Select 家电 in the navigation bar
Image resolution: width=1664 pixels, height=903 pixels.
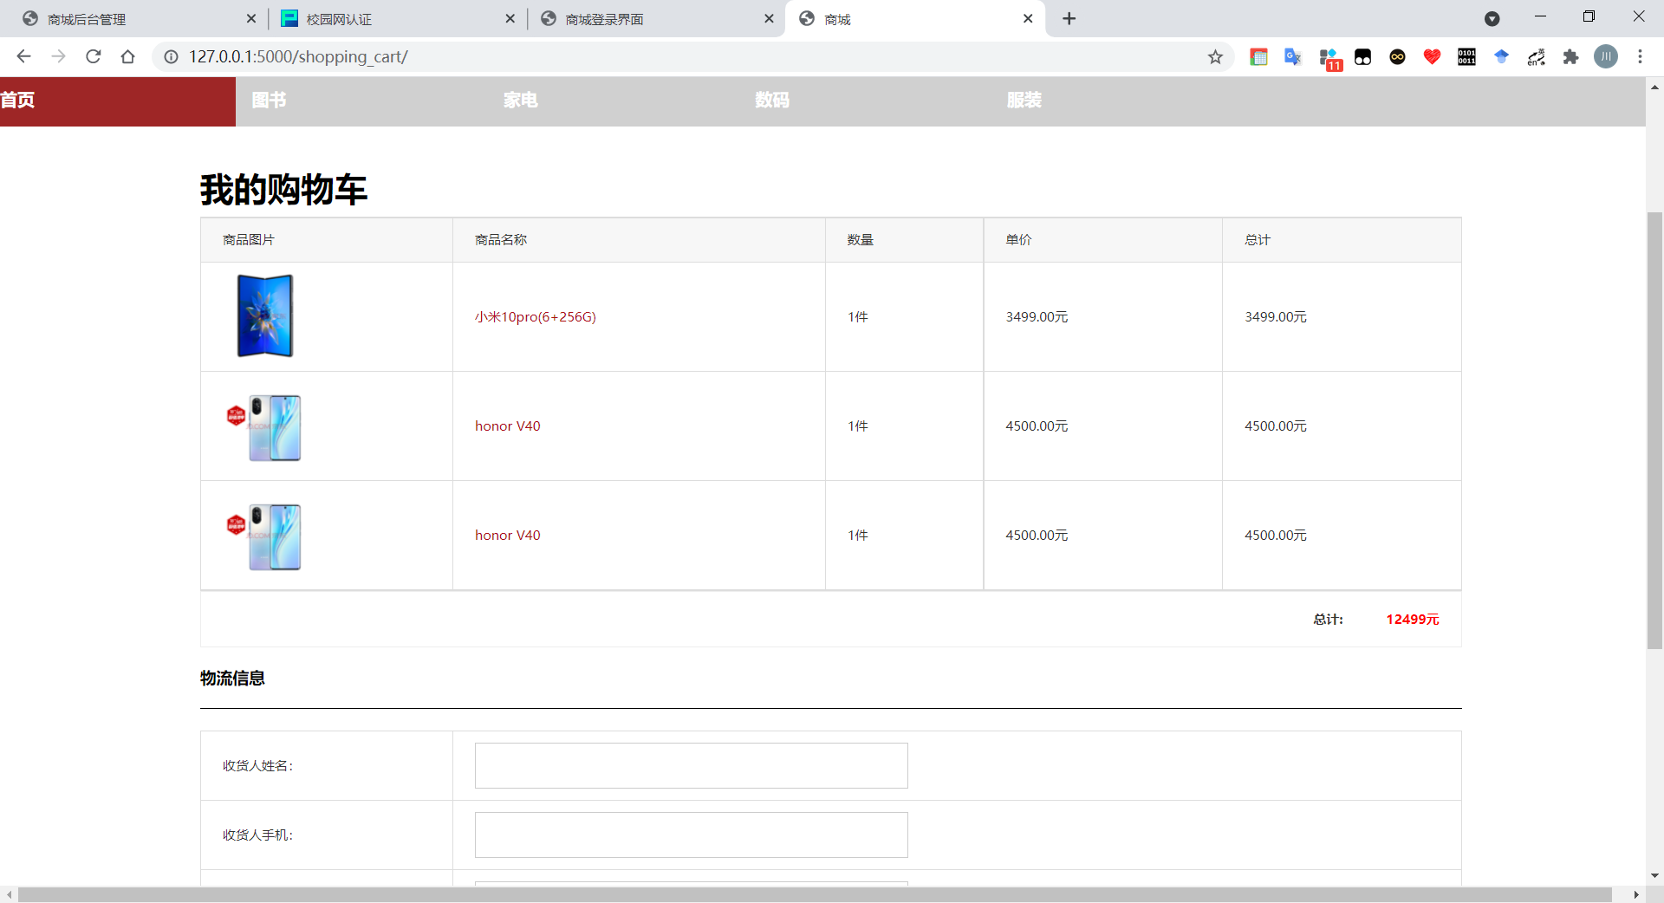(520, 100)
